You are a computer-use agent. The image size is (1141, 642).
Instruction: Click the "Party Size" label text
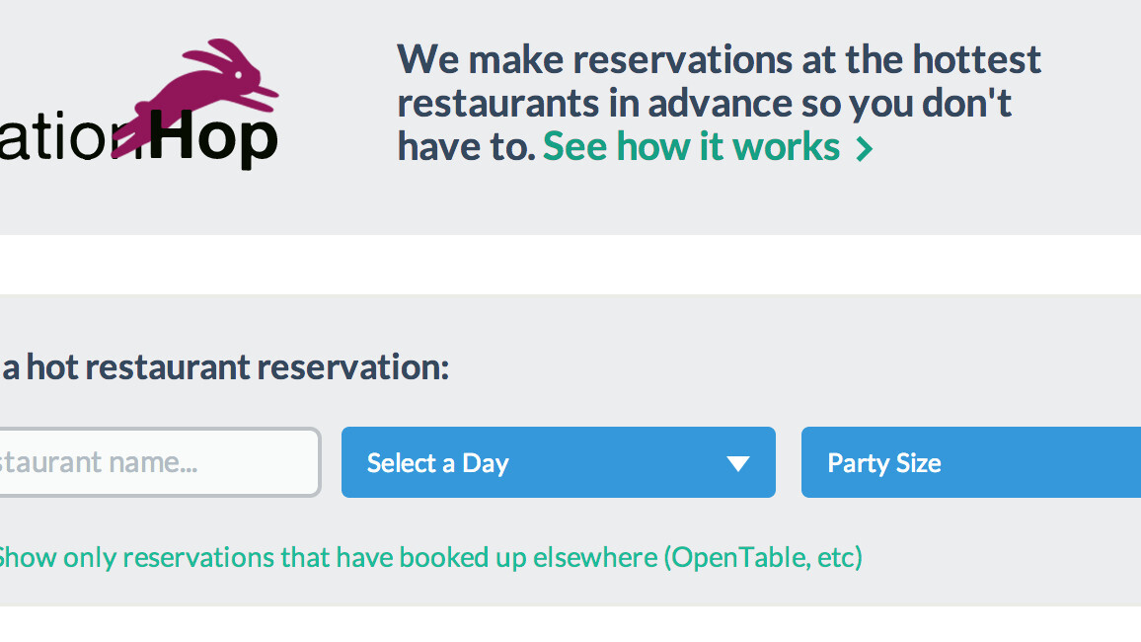click(x=883, y=463)
